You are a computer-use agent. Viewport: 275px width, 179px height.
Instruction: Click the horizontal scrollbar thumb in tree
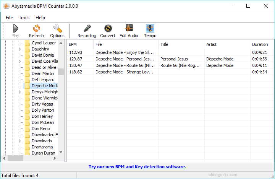click(15, 158)
